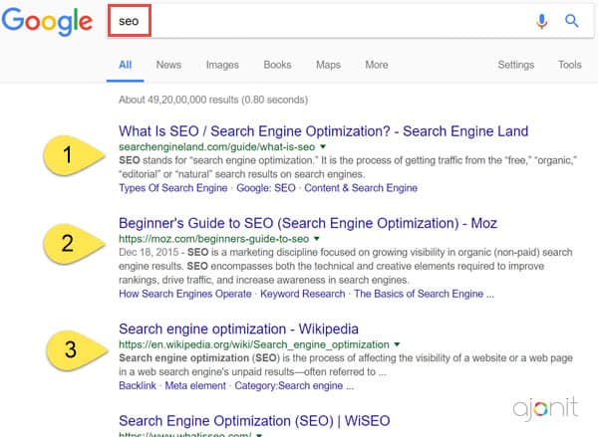Click the About 49,20,00,000 results text
598x437 pixels.
pyautogui.click(x=213, y=100)
